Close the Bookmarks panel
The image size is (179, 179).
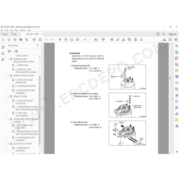pos(38,45)
